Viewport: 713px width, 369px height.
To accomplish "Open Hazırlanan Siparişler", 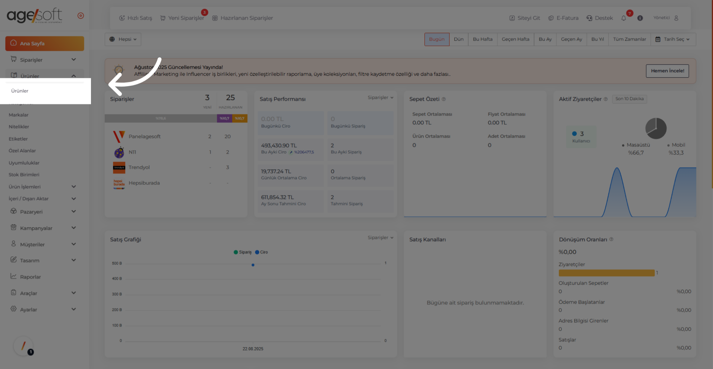I will (242, 18).
